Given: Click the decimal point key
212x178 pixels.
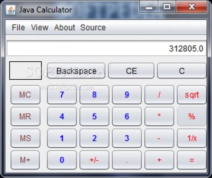Looking at the screenshot, I should (127, 160).
